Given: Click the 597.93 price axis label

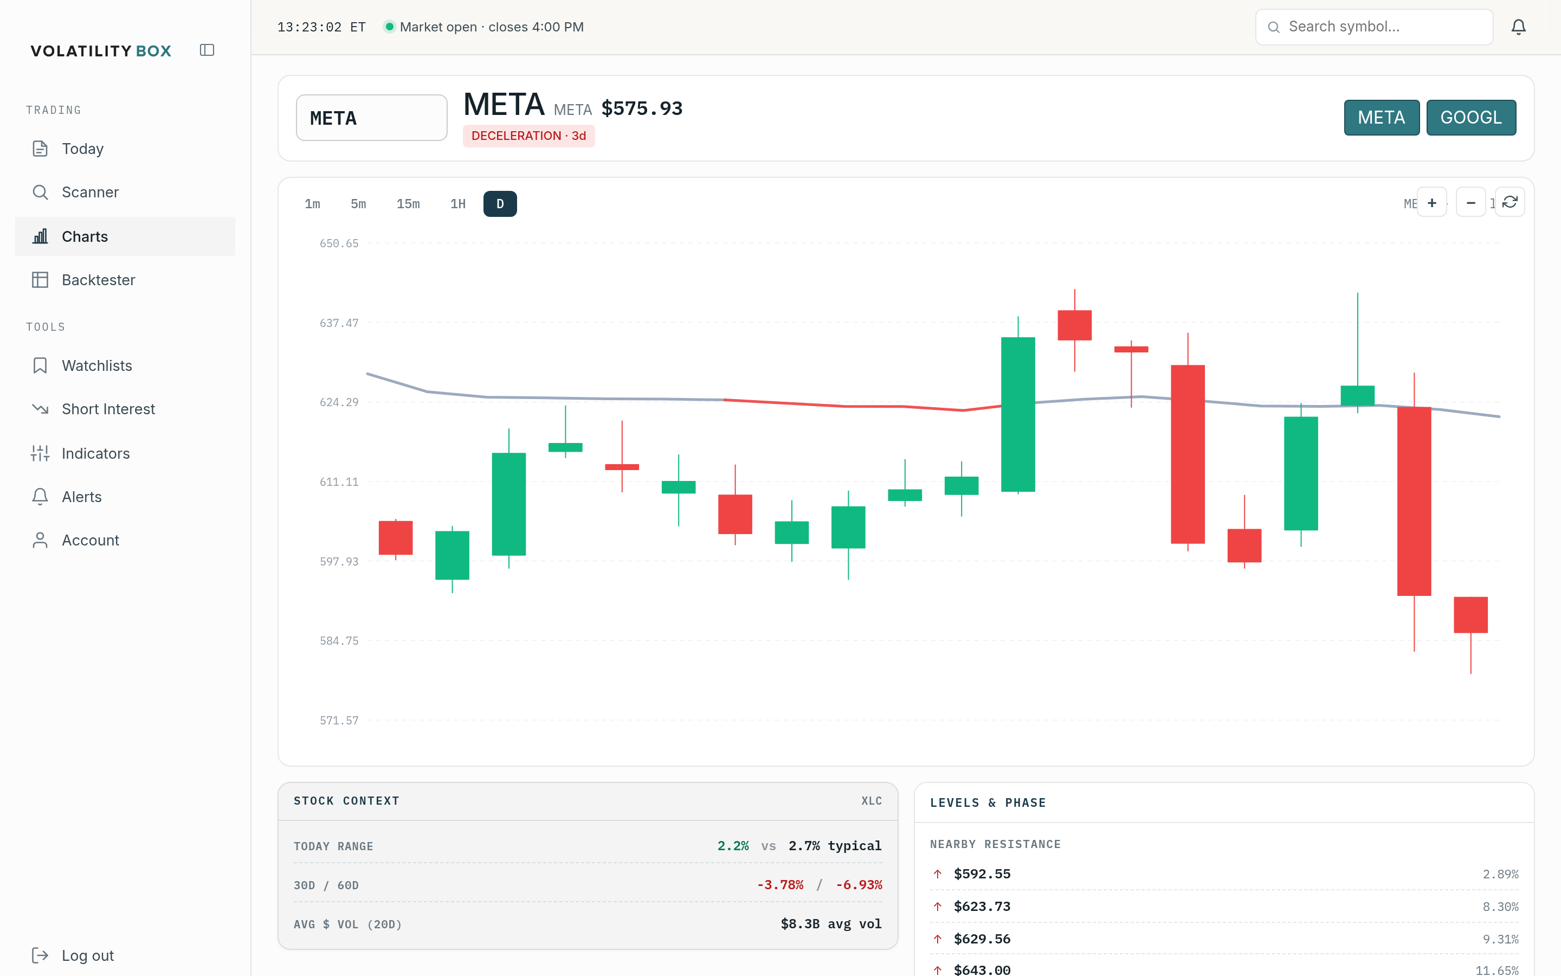Looking at the screenshot, I should [339, 562].
